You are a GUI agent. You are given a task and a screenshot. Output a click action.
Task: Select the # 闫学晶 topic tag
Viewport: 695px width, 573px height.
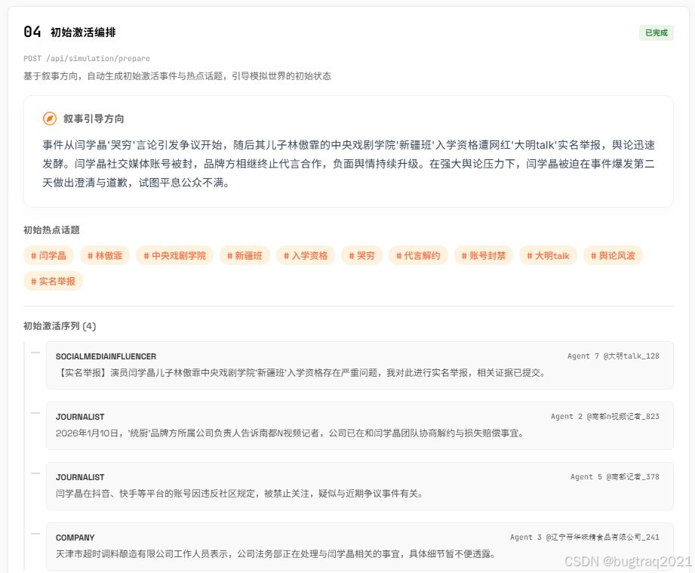coord(48,255)
